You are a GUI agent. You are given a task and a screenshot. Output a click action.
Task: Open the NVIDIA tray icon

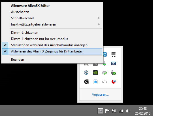95,73
